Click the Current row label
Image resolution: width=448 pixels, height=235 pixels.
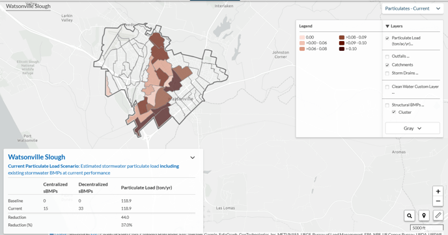(15, 208)
